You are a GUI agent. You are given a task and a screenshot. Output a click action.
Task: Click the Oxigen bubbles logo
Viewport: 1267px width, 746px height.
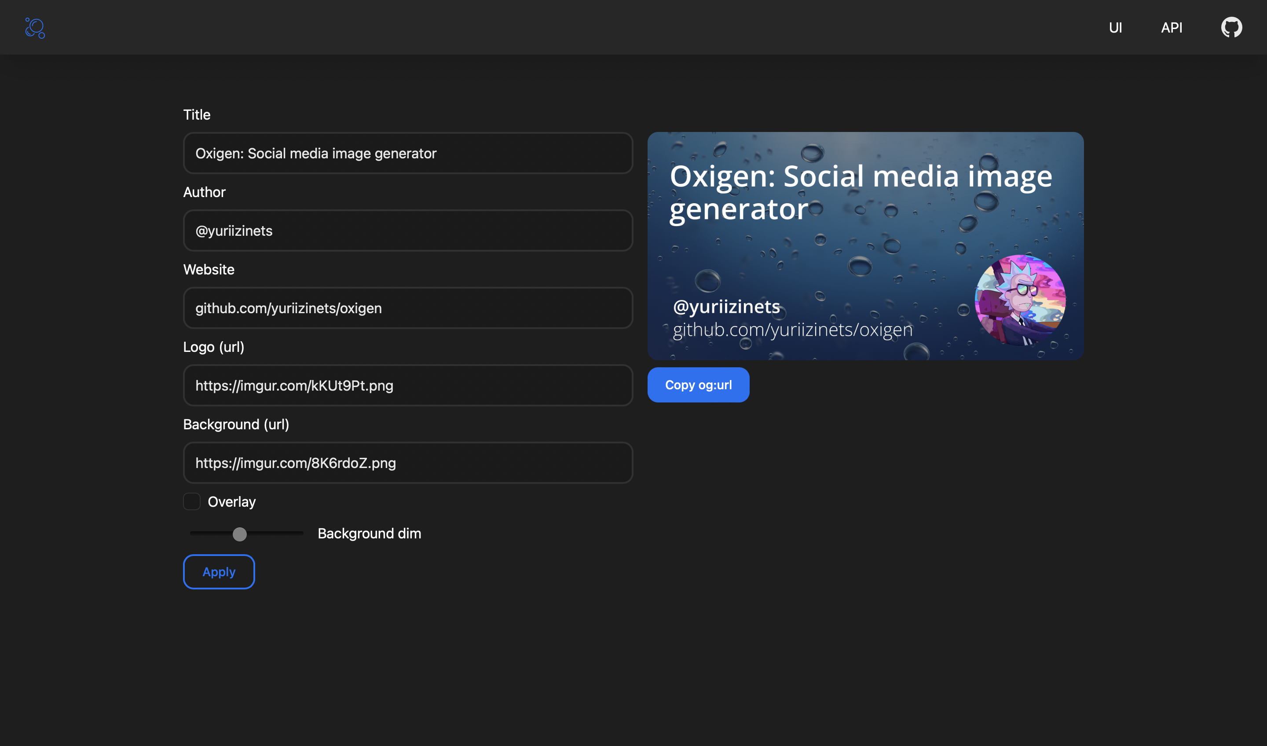[x=34, y=28]
